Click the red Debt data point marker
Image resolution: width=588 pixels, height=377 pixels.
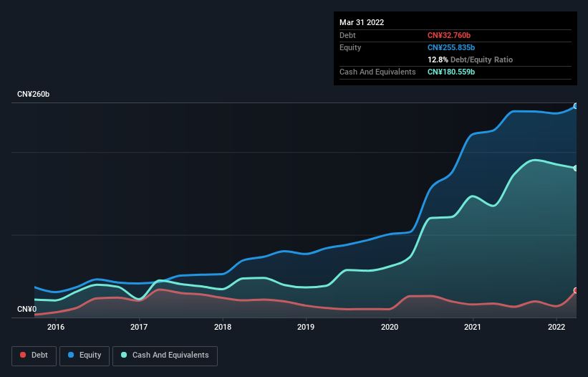pyautogui.click(x=576, y=290)
